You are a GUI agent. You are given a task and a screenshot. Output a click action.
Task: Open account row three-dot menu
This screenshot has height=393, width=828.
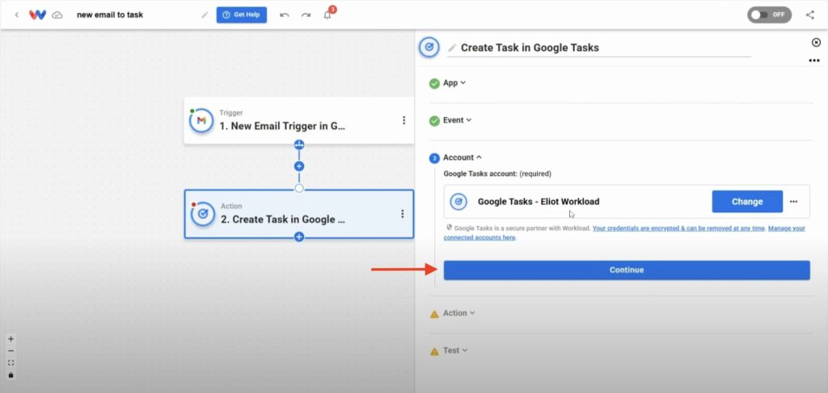click(x=793, y=202)
